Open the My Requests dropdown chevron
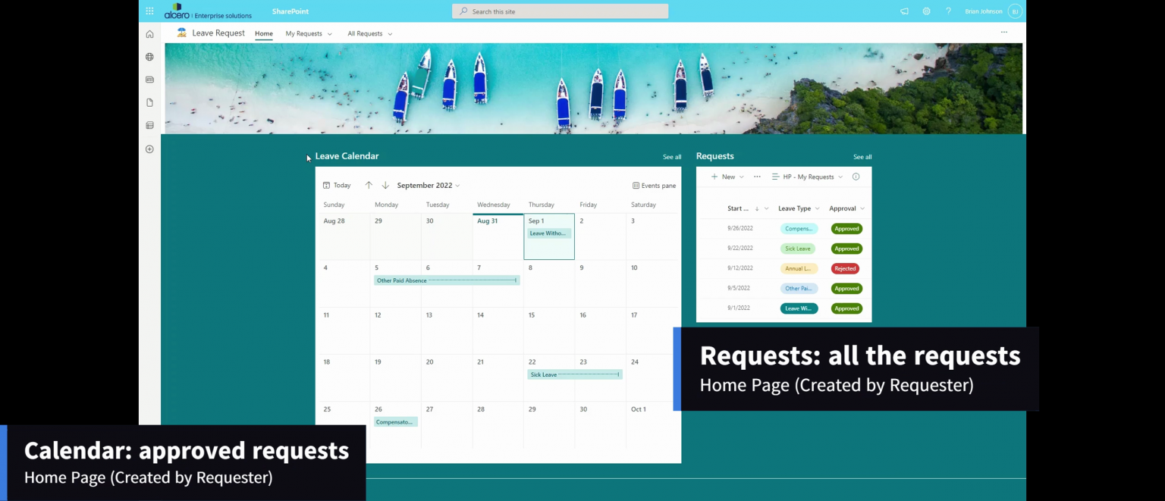 [x=329, y=33]
